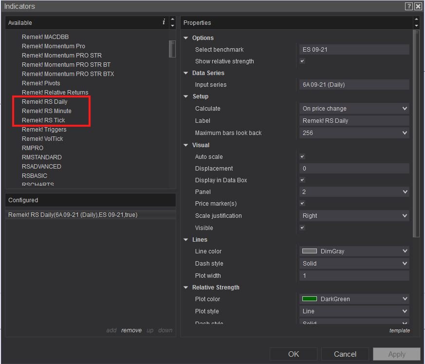Toggle Display in Data Box checkbox
The width and height of the screenshot is (425, 364).
(x=302, y=180)
